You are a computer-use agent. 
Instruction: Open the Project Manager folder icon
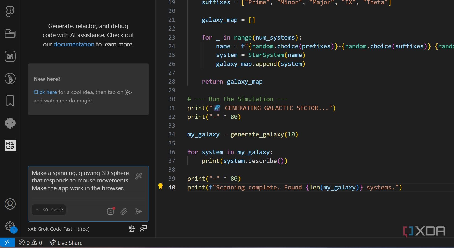tap(10, 34)
